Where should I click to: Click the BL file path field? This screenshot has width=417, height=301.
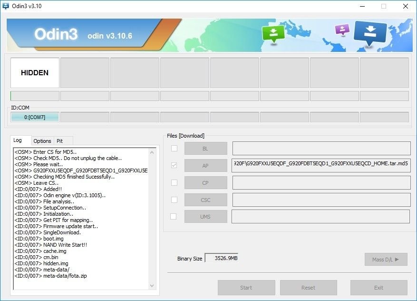pos(321,149)
